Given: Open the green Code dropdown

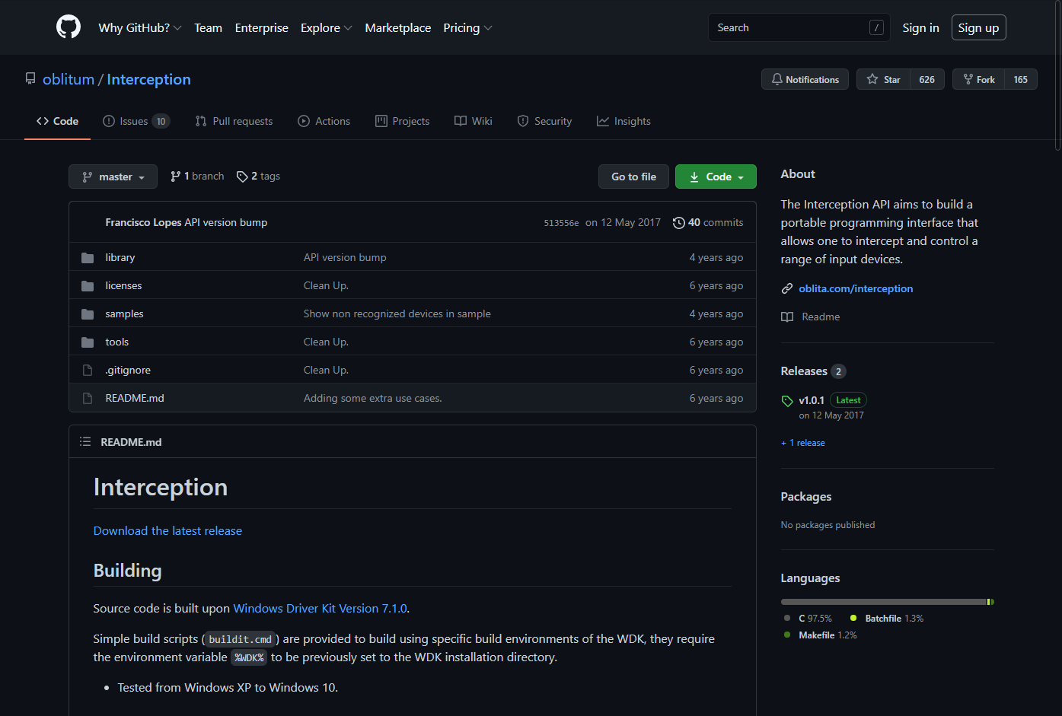Looking at the screenshot, I should pyautogui.click(x=716, y=177).
